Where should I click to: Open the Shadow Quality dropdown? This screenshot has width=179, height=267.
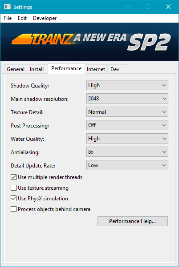tap(127, 85)
